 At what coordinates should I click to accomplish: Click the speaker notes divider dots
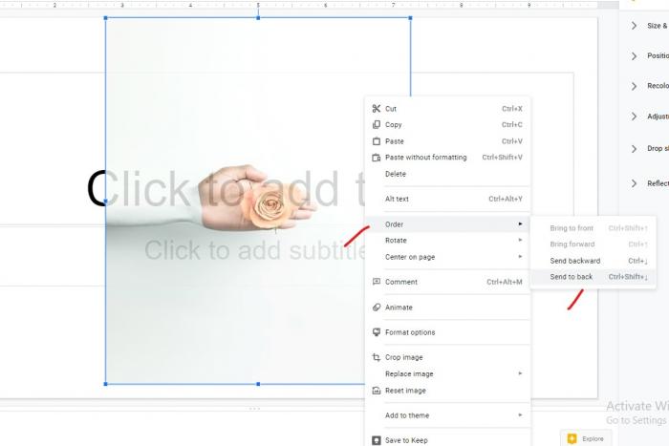[x=254, y=409]
